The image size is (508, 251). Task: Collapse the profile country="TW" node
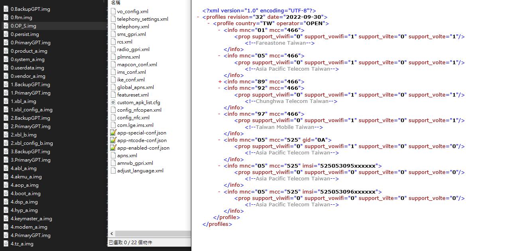pyautogui.click(x=209, y=24)
